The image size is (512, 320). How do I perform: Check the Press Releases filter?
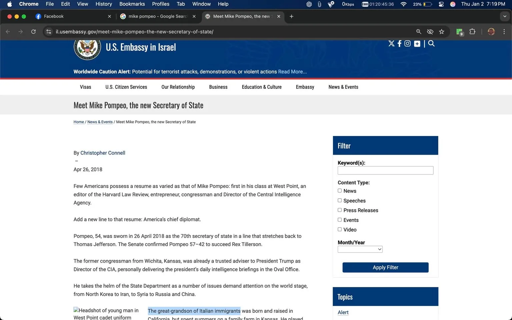(340, 210)
